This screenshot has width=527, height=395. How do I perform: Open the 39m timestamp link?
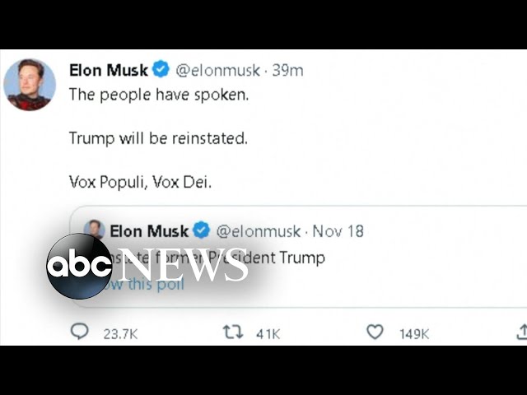(x=287, y=70)
